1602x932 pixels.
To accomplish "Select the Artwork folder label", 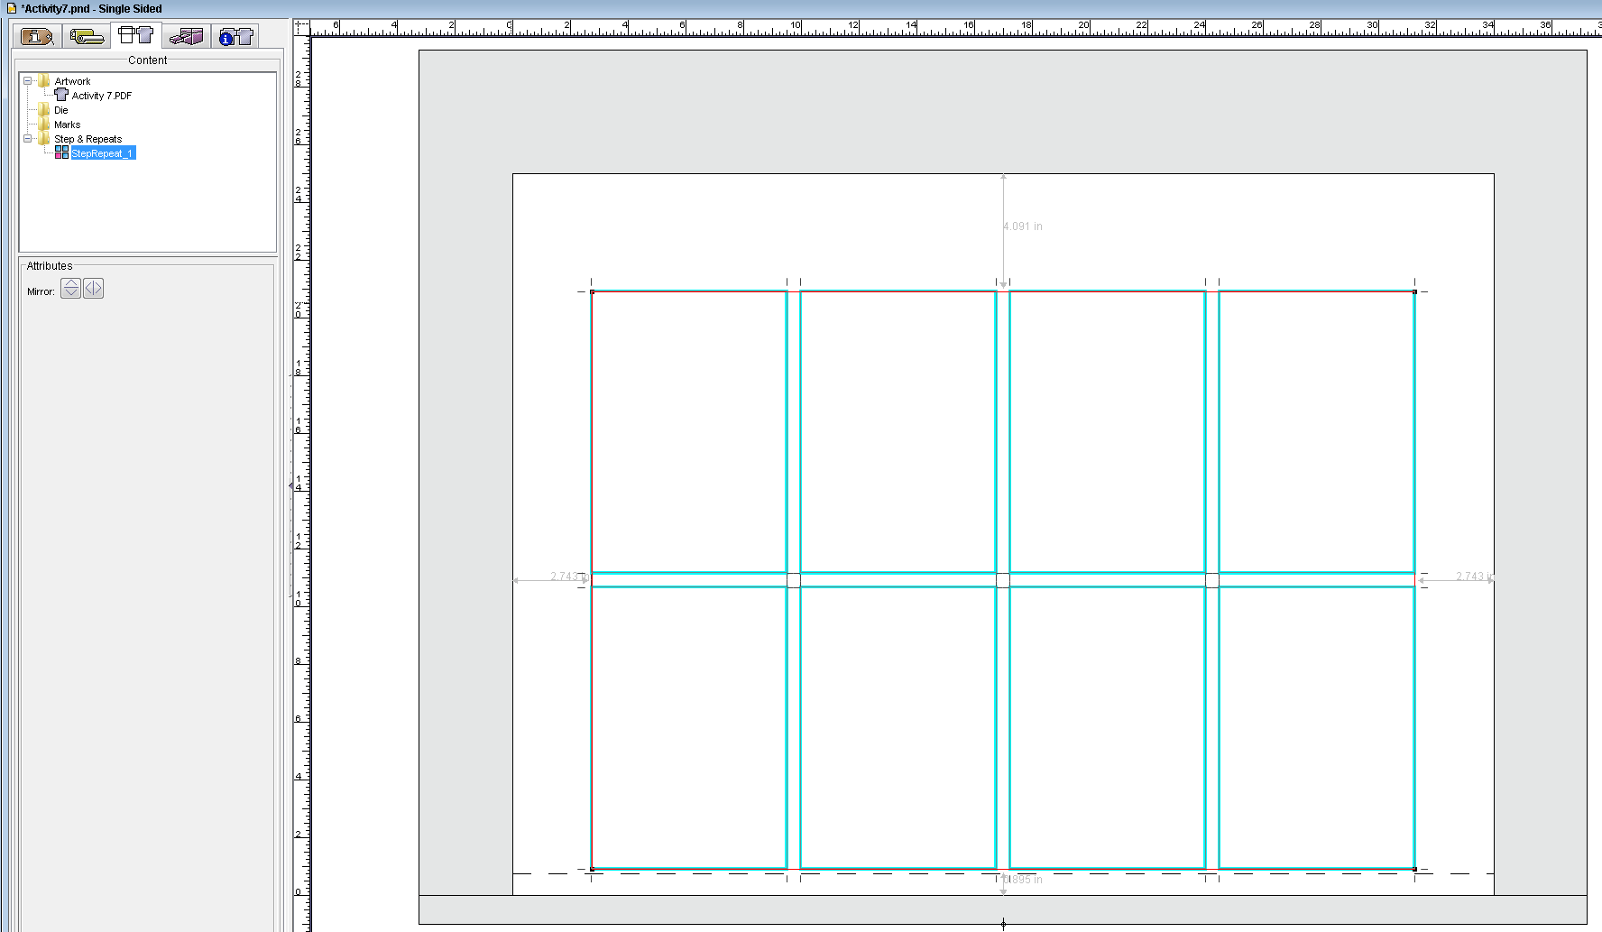I will tap(72, 81).
